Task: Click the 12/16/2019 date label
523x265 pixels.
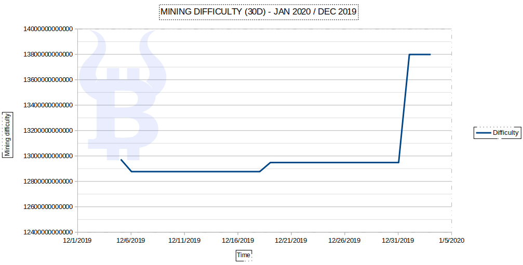Action: click(x=238, y=240)
